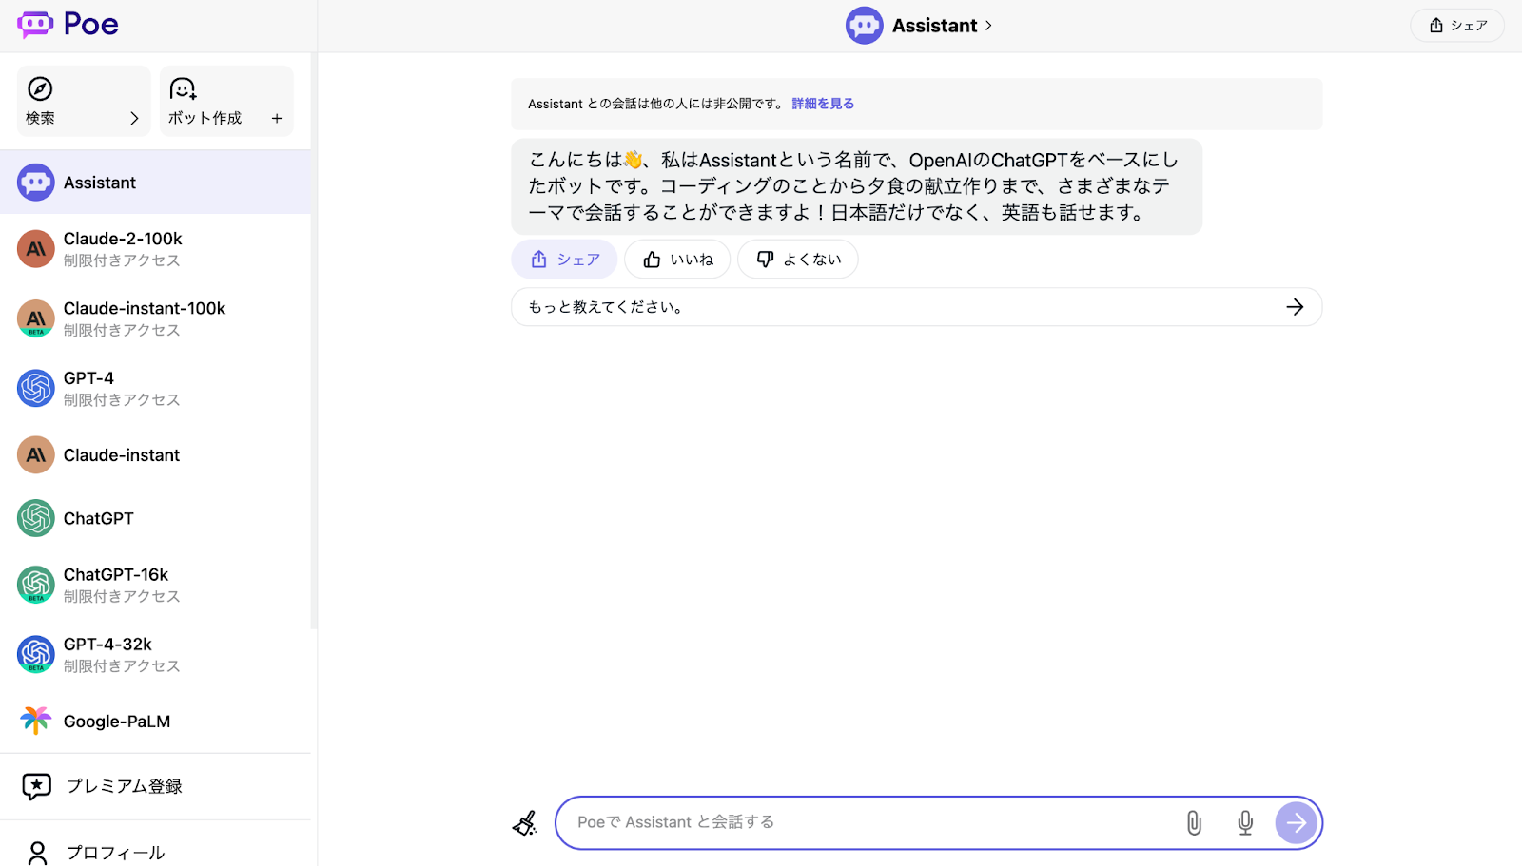Open the Google-PaLM palm tree icon
The height and width of the screenshot is (866, 1522).
point(36,721)
